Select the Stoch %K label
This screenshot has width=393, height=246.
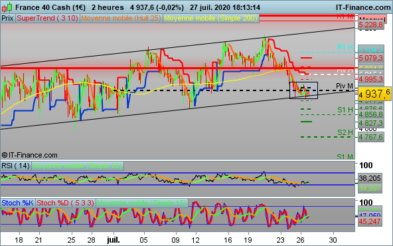pyautogui.click(x=17, y=203)
